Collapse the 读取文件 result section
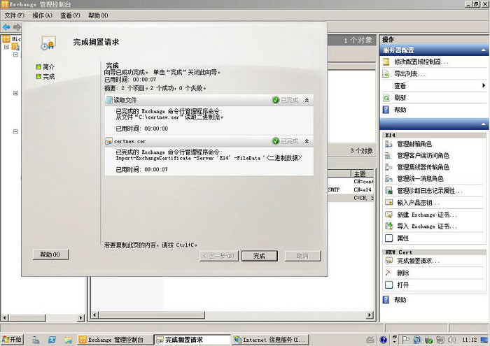 tap(306, 101)
